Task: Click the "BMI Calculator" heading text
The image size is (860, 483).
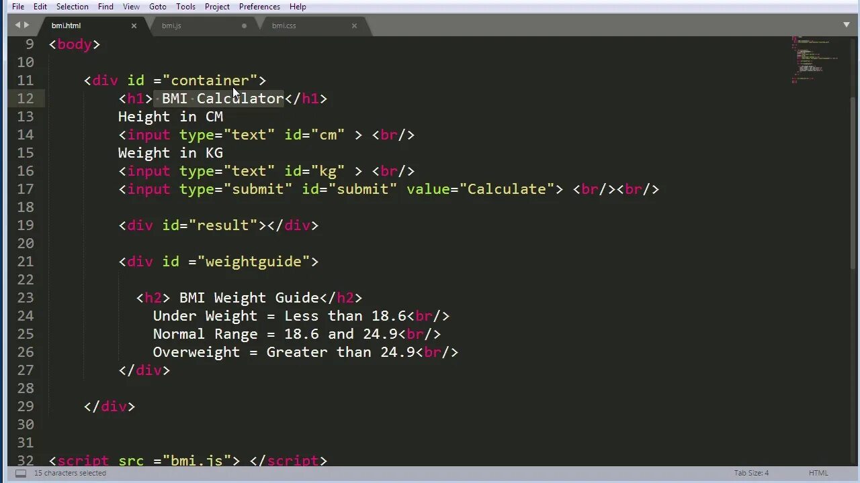Action: [223, 99]
